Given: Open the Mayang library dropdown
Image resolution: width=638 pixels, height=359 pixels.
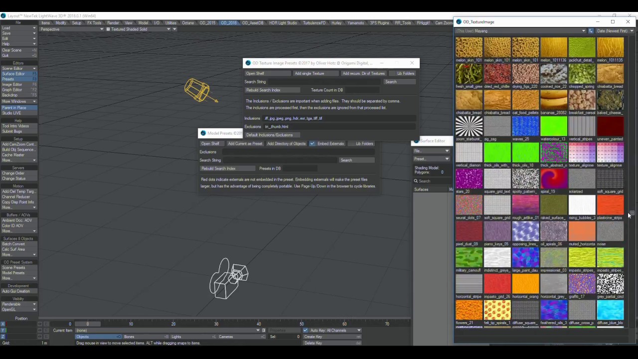Looking at the screenshot, I should click(x=521, y=31).
